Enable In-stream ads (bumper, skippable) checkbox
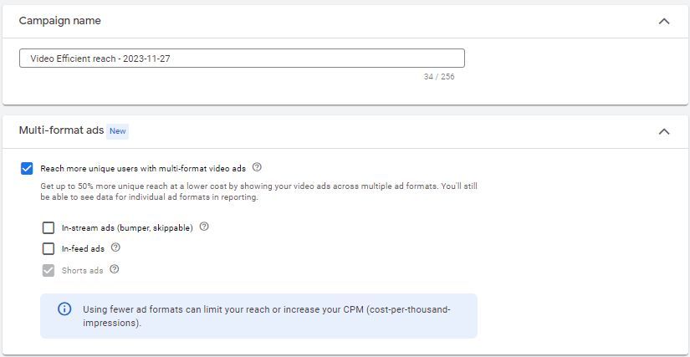This screenshot has width=690, height=357. pos(49,227)
